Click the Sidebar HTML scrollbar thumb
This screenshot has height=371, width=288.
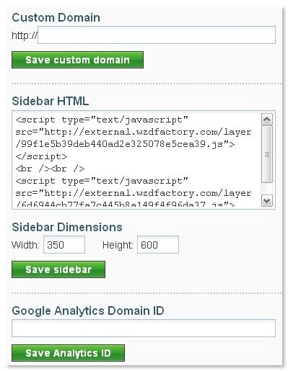[x=266, y=154]
